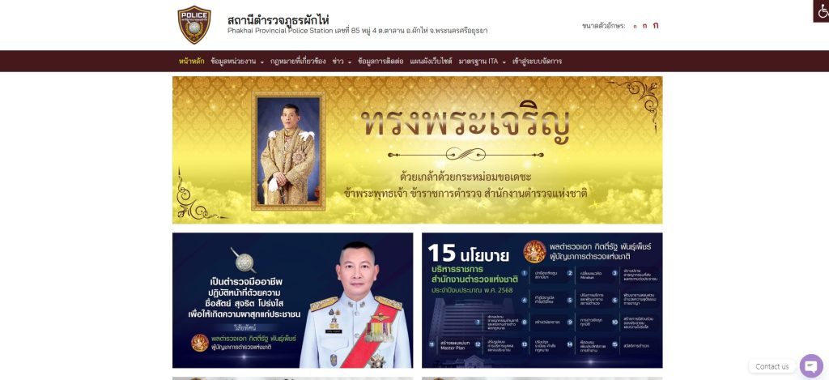Select the medium font size letter

coord(644,25)
